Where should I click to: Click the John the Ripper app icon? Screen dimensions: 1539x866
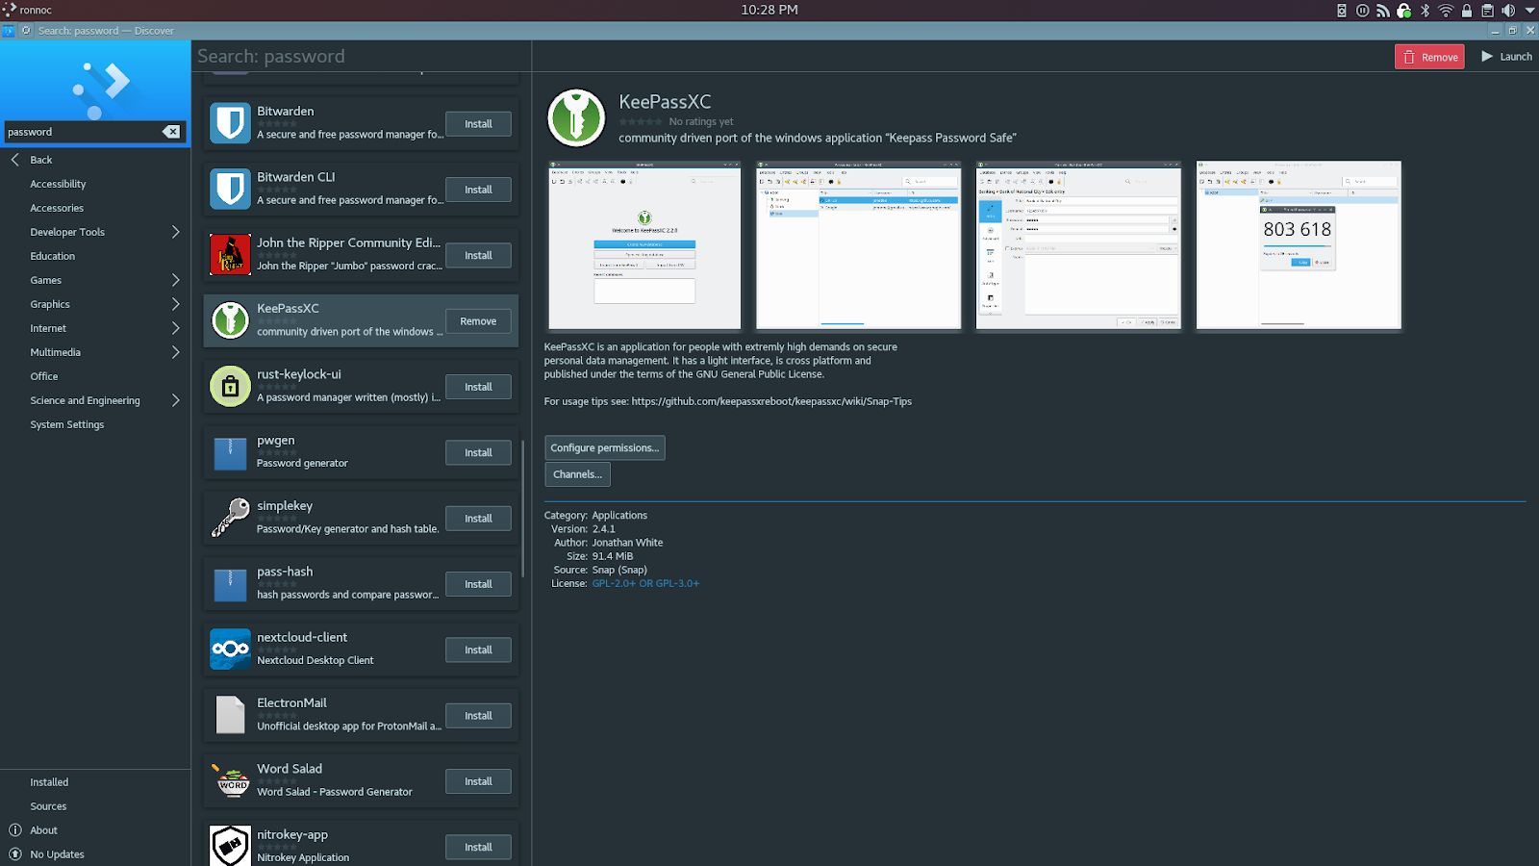229,254
